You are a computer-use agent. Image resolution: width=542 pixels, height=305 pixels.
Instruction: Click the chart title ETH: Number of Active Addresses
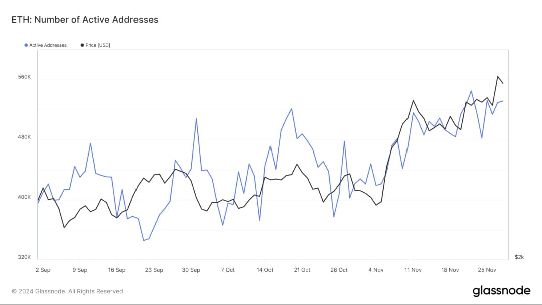pos(85,20)
